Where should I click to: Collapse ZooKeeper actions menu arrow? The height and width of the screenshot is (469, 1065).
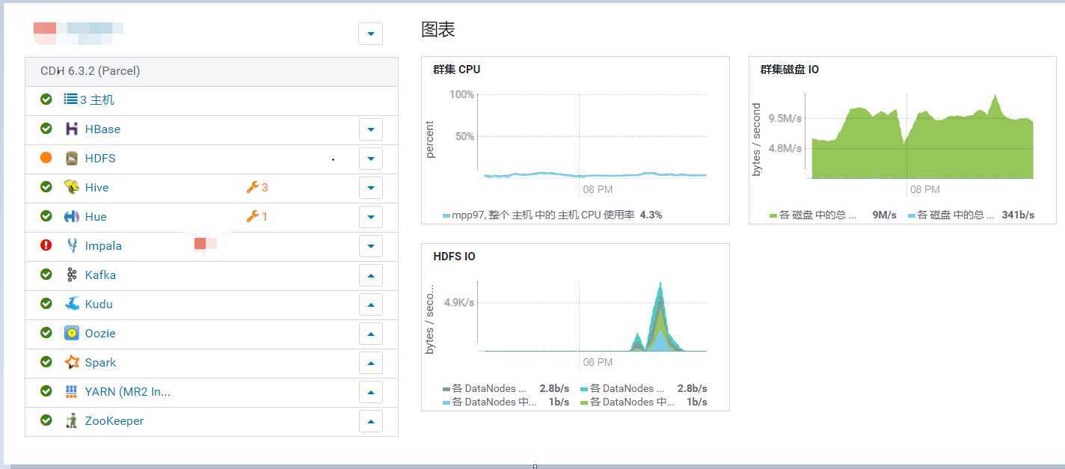point(371,420)
